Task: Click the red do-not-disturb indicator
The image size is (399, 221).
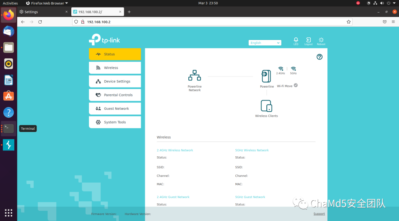Action: pyautogui.click(x=358, y=3)
